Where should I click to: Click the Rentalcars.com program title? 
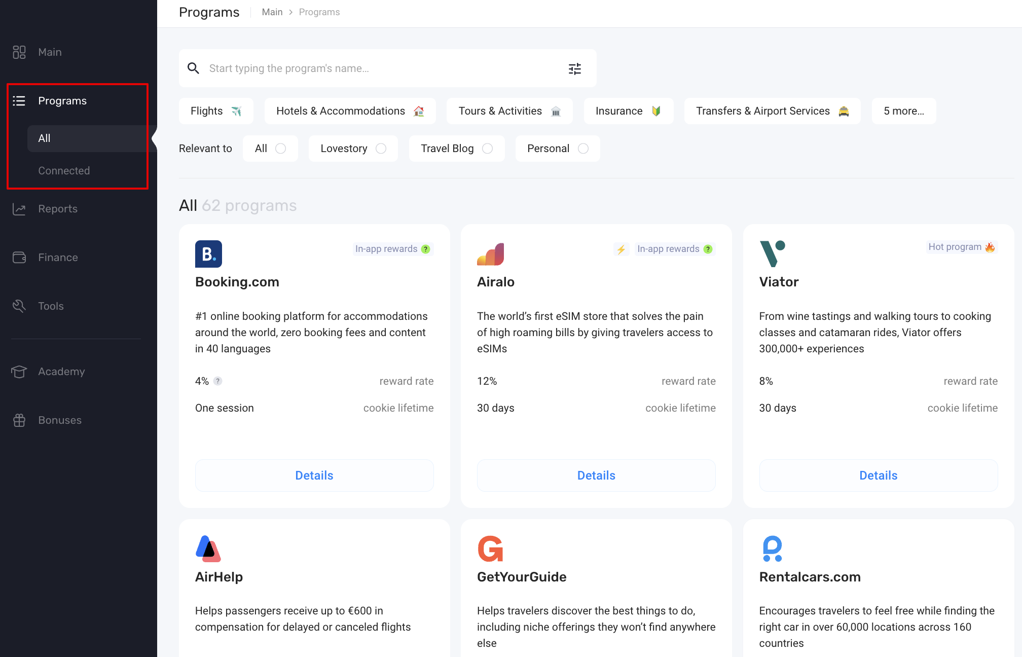tap(810, 577)
